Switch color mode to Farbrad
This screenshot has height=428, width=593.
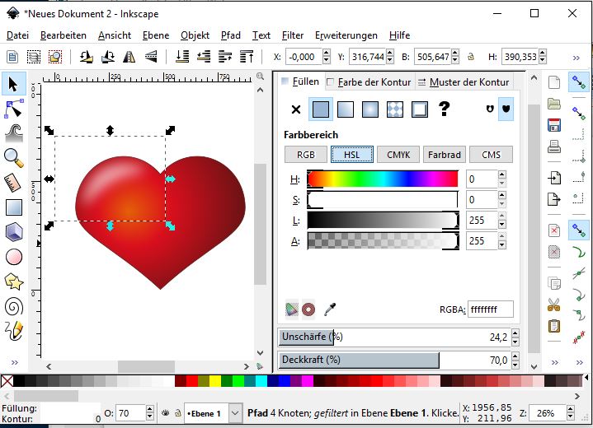pos(445,154)
